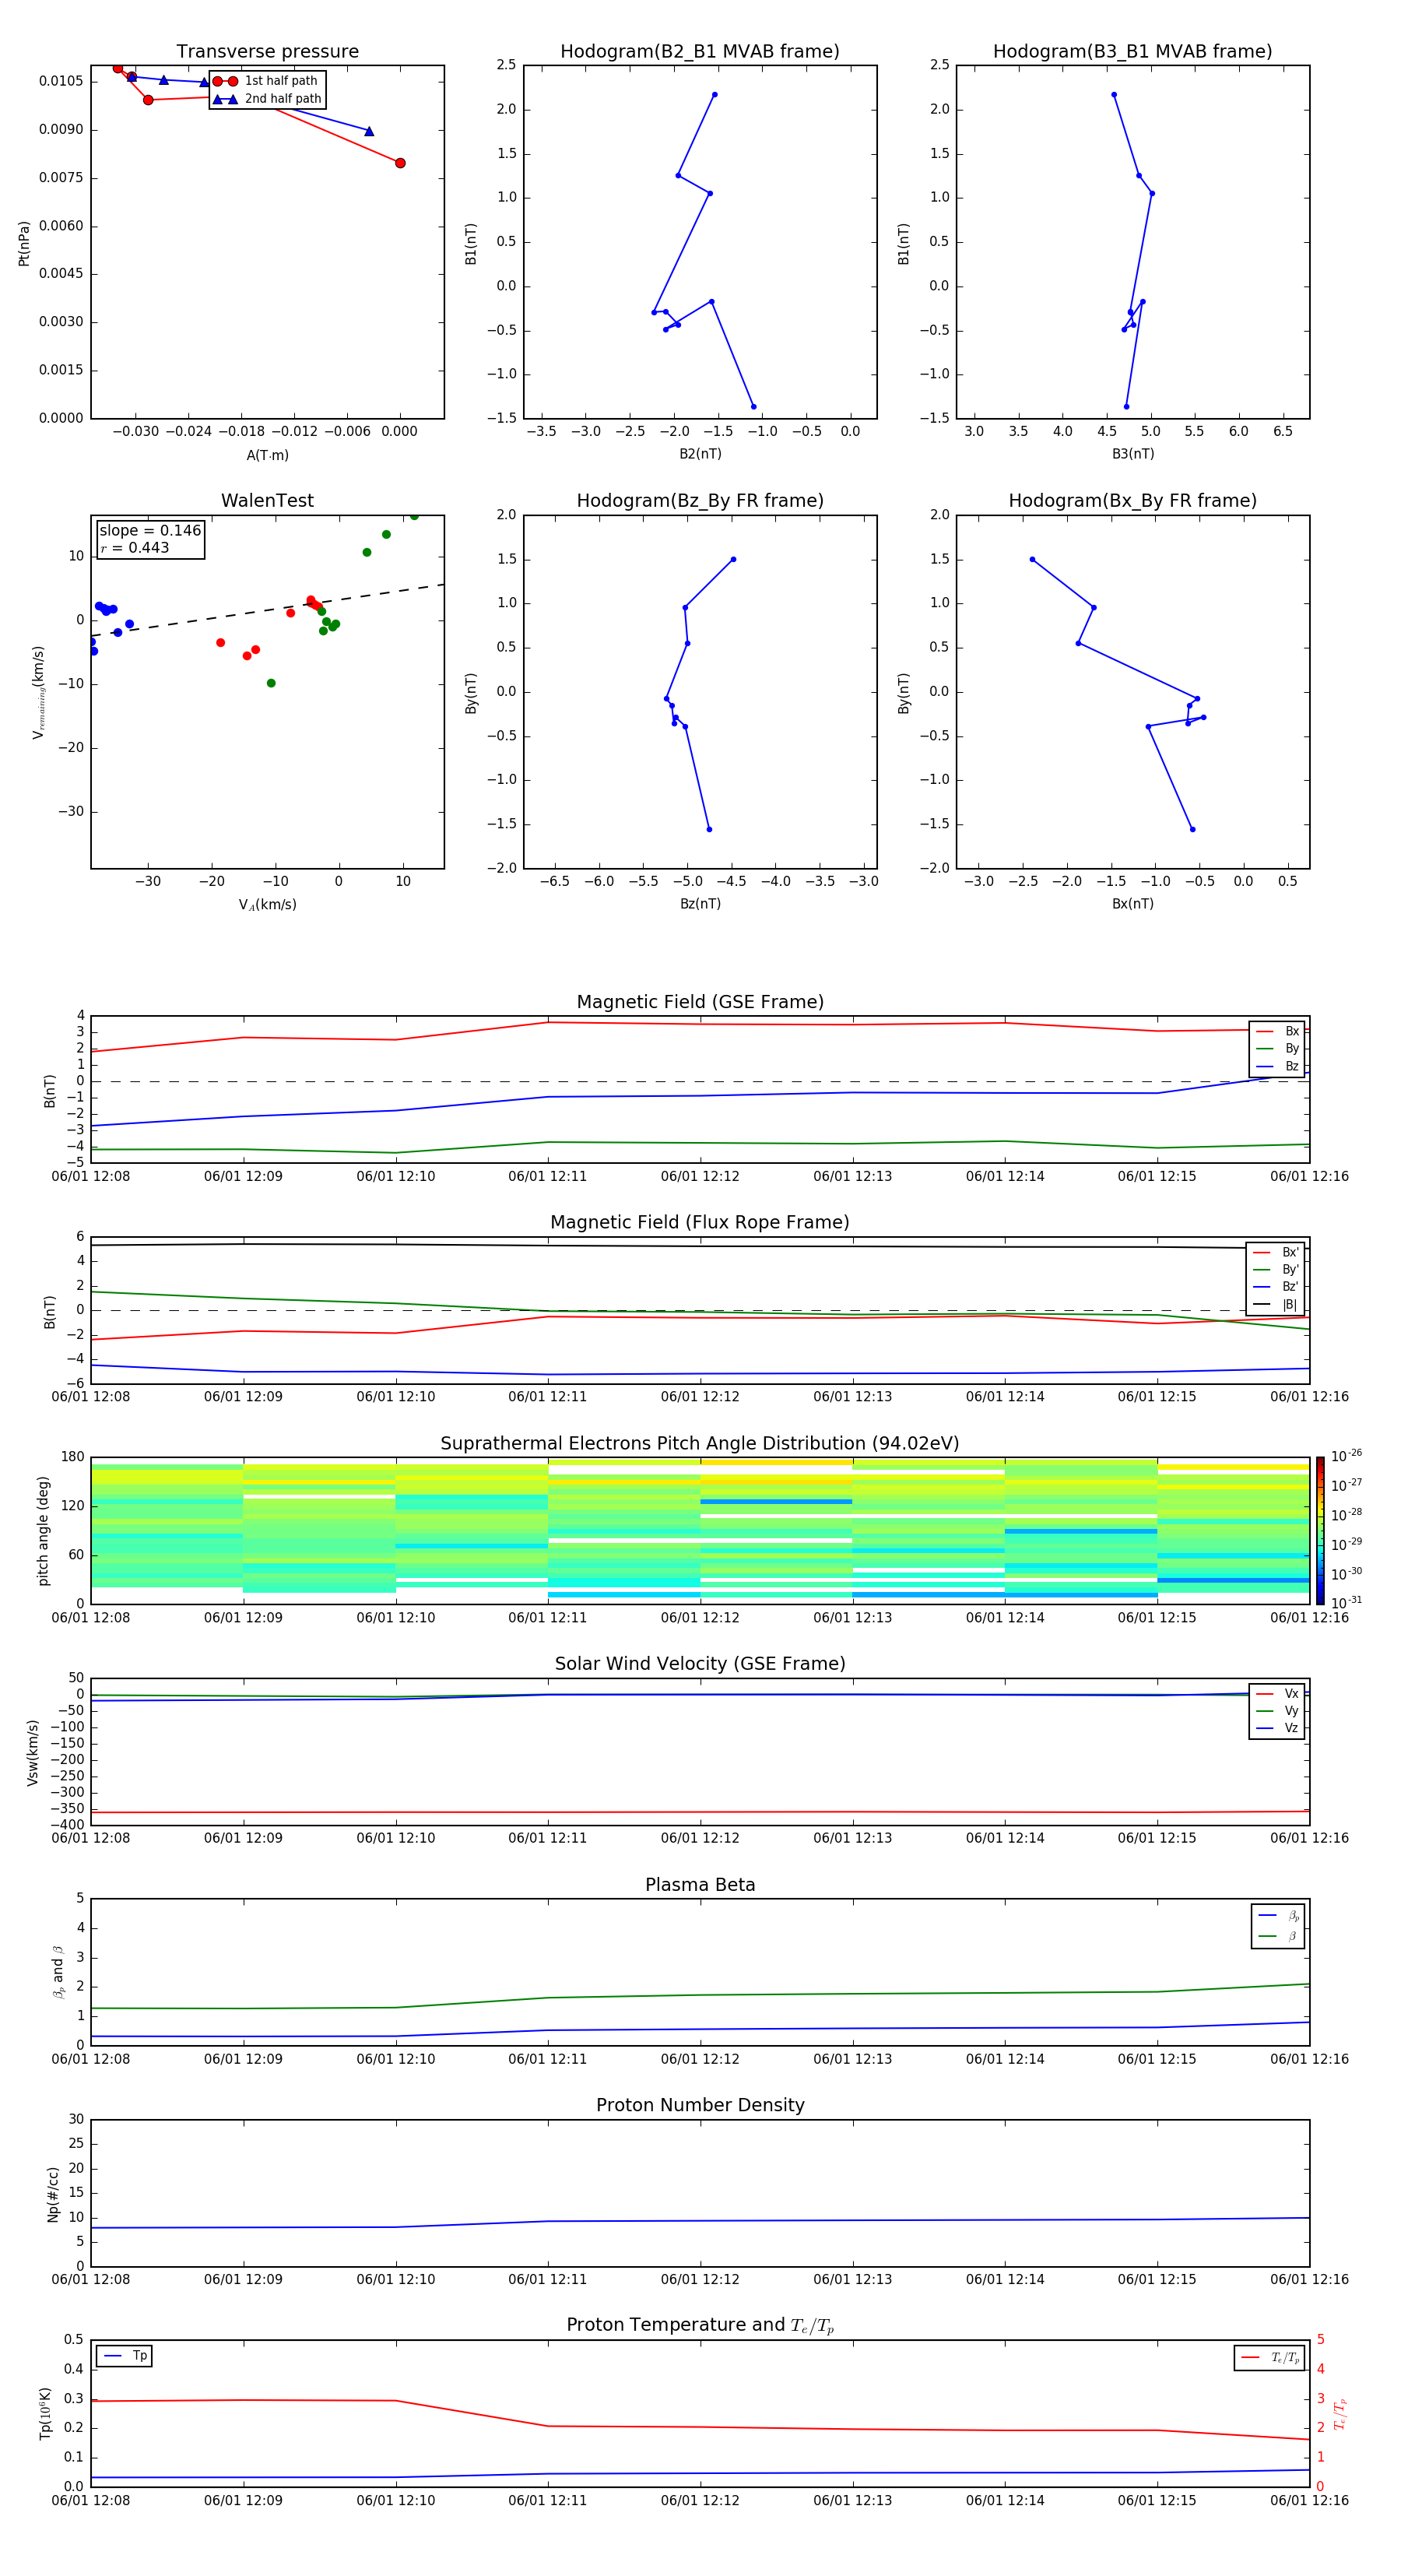Viewport: 1401px width, 2569px height.
Task: Click the 'pitch angle (deg)' axis label
Action: click(x=43, y=1531)
